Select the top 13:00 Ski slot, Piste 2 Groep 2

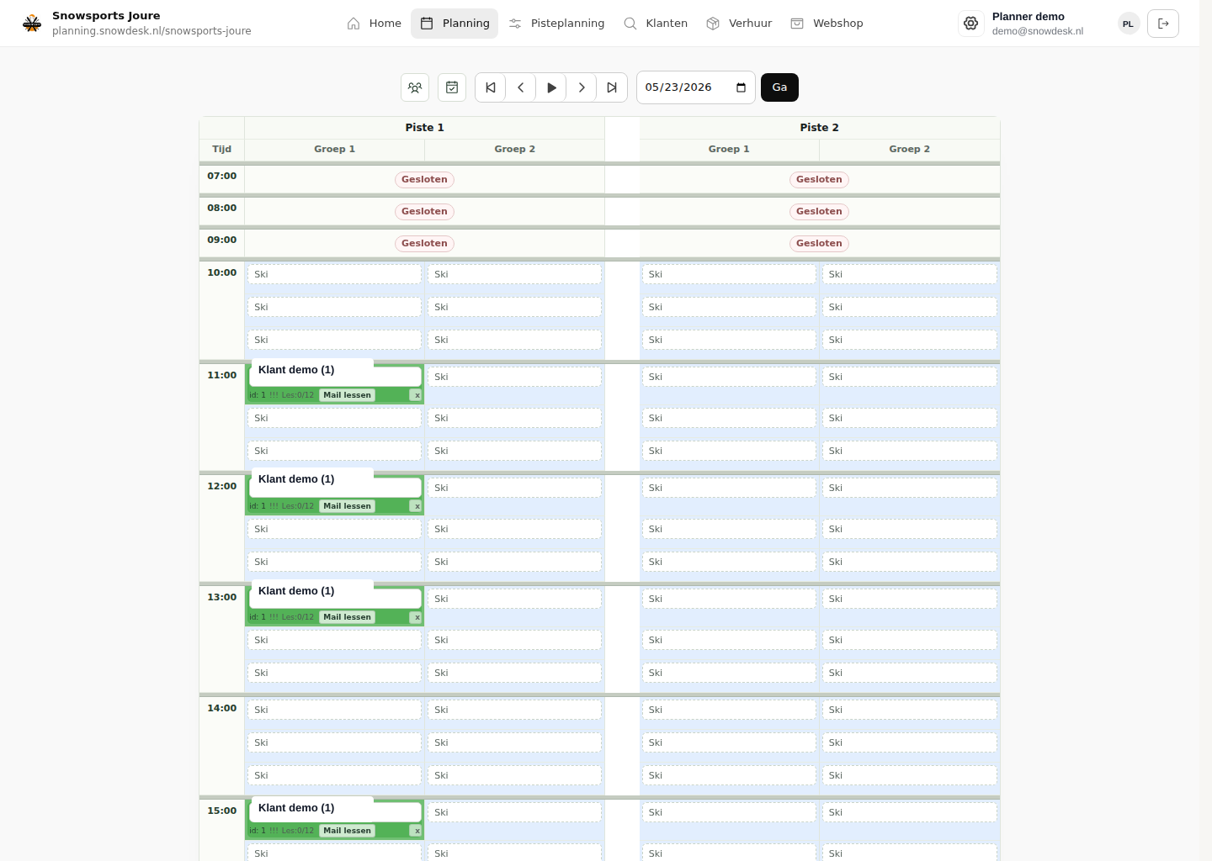coord(910,599)
